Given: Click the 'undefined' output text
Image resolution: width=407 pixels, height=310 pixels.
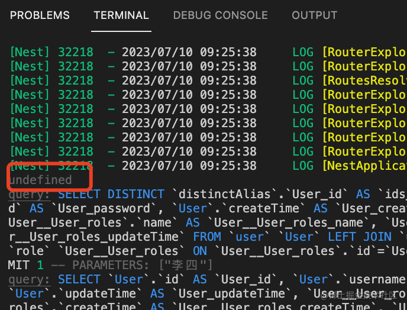Looking at the screenshot, I should [40, 180].
